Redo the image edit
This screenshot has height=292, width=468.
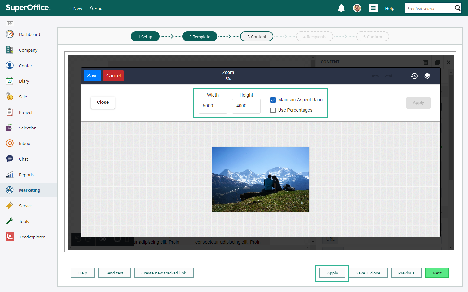(388, 76)
